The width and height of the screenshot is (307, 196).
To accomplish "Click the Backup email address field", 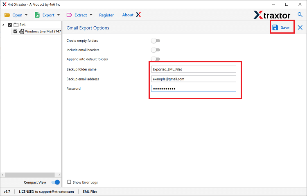I will click(x=194, y=79).
